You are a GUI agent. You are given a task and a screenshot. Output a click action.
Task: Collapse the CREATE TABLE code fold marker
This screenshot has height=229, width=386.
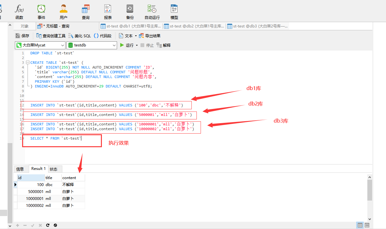click(x=28, y=63)
